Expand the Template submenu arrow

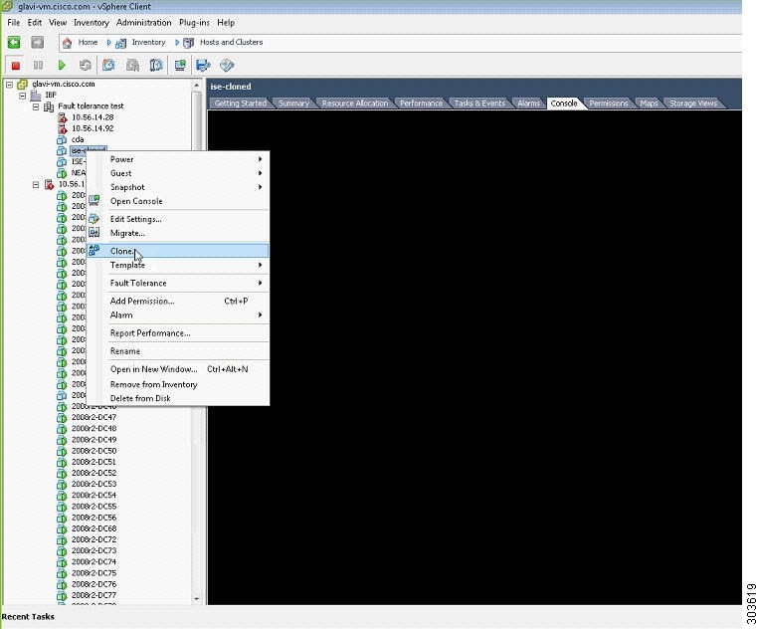pyautogui.click(x=261, y=265)
